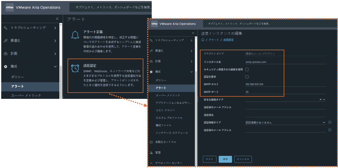Click 送信設定 link in the breadcrumb

coord(228,40)
